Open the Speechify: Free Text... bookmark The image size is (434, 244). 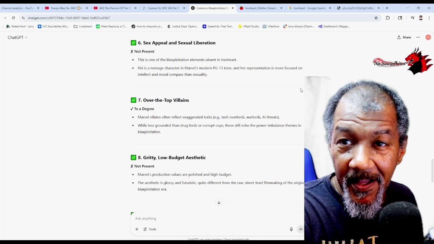(218, 26)
